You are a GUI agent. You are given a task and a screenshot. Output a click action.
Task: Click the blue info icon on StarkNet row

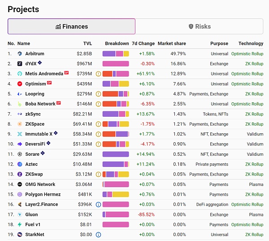point(98,235)
